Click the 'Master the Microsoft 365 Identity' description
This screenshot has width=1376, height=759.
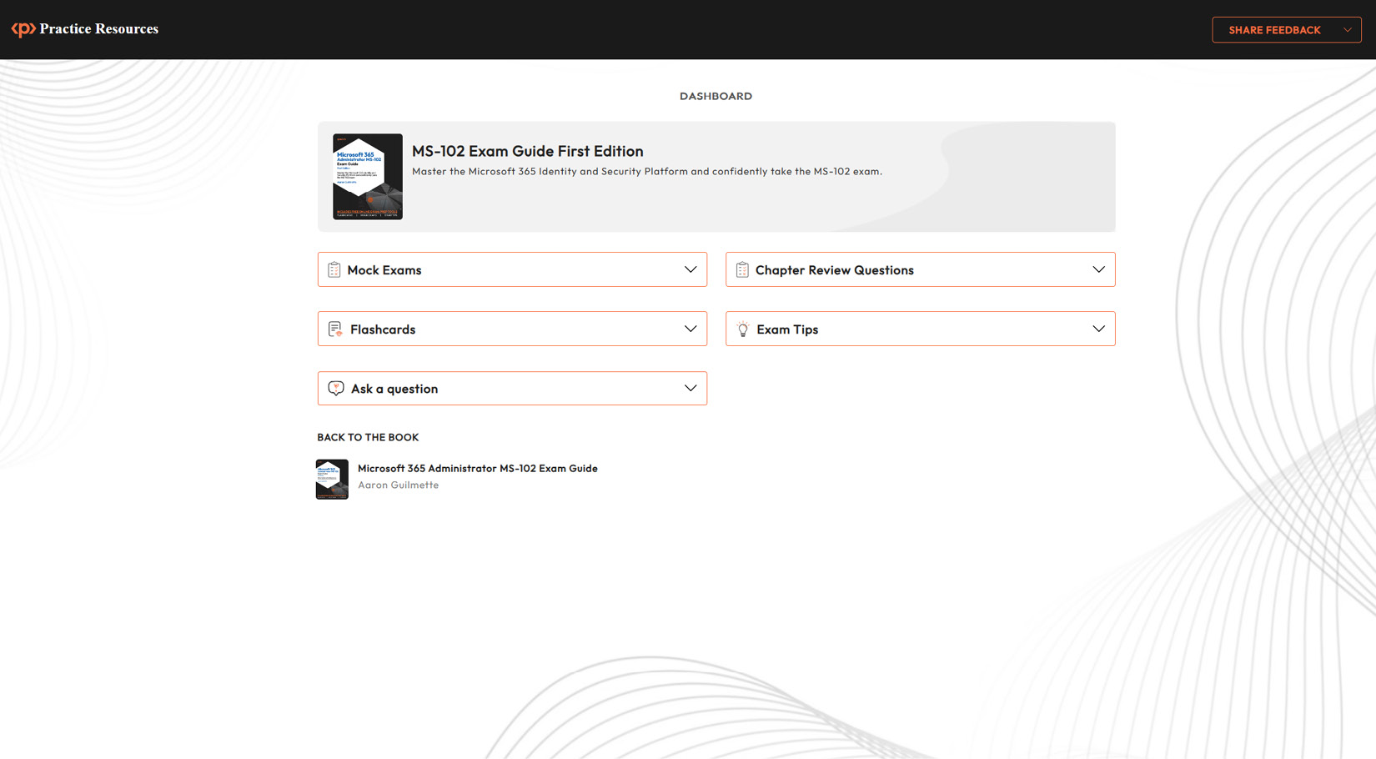click(647, 171)
